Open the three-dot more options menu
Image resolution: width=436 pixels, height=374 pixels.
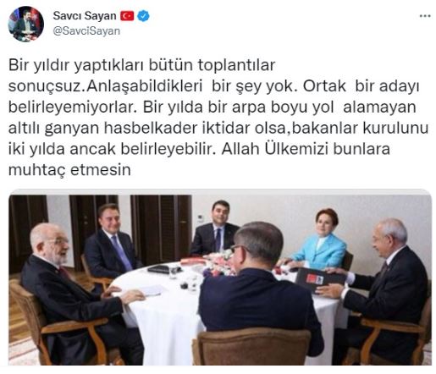point(425,16)
